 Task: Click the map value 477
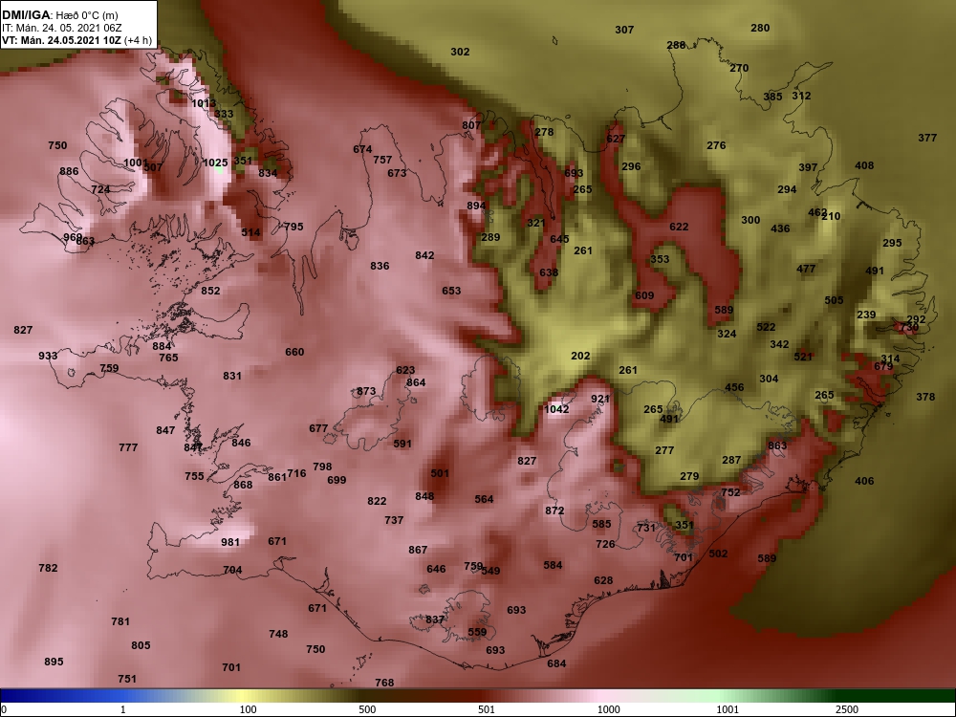(x=806, y=269)
